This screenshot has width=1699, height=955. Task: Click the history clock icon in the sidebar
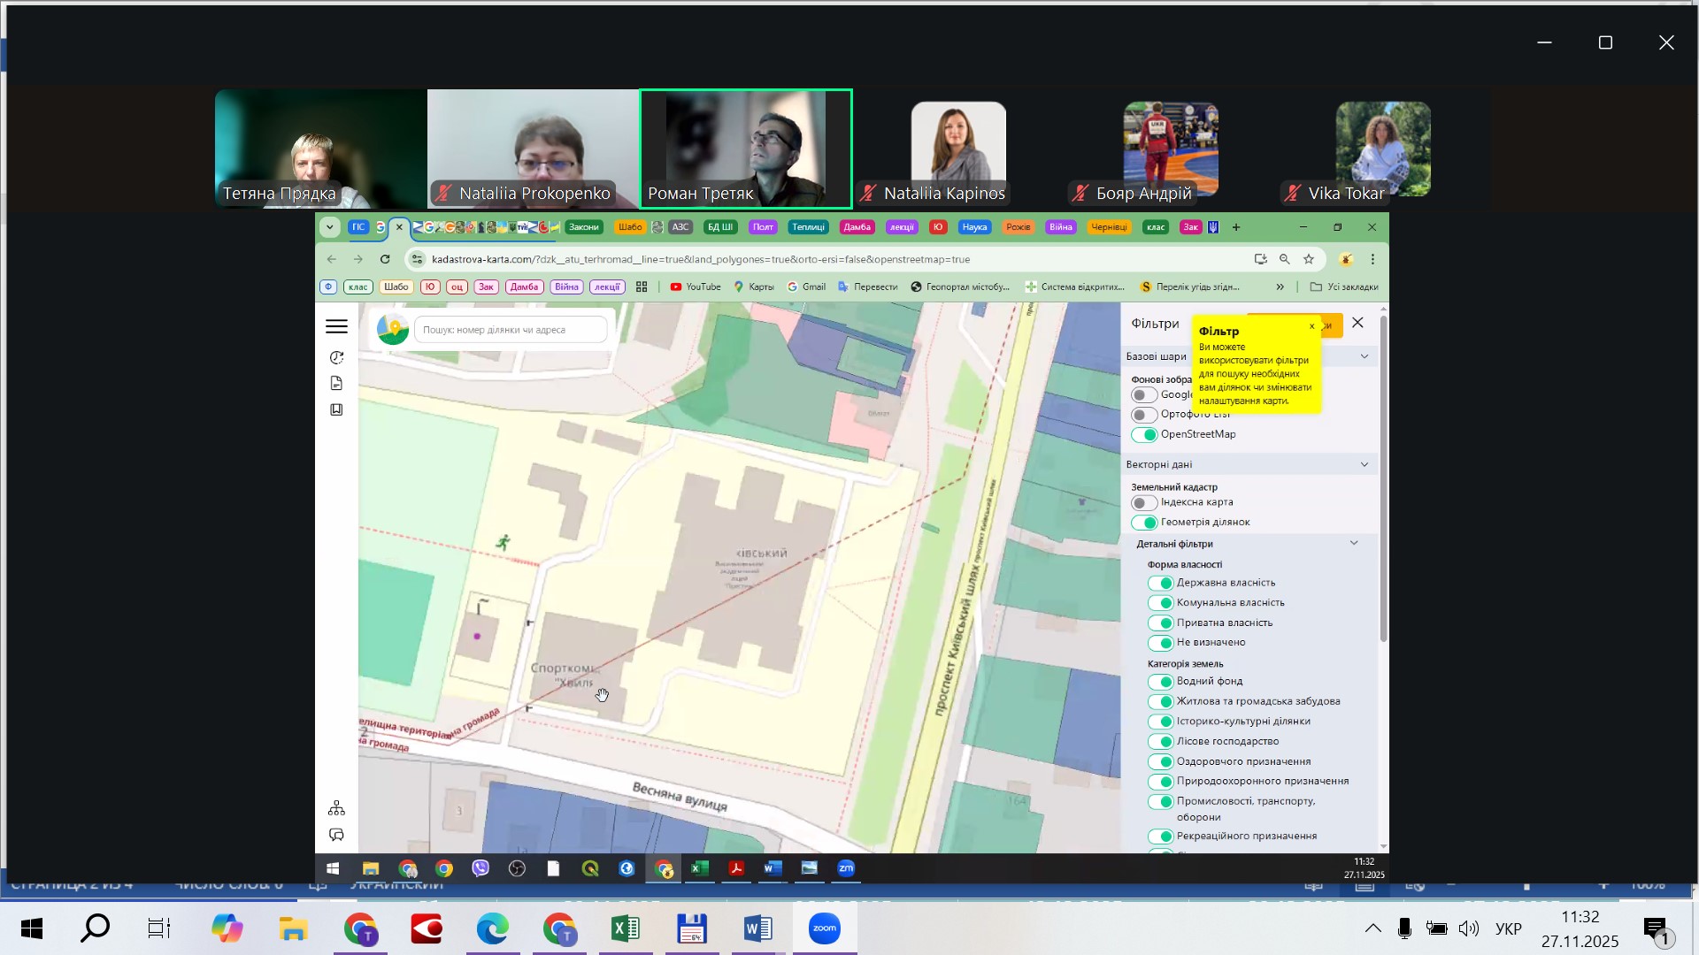[x=336, y=357]
